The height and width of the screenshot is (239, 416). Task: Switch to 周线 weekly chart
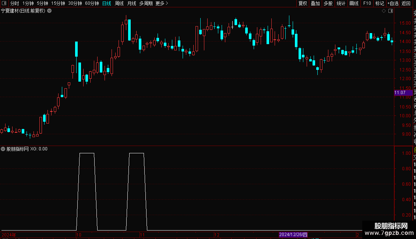119,3
